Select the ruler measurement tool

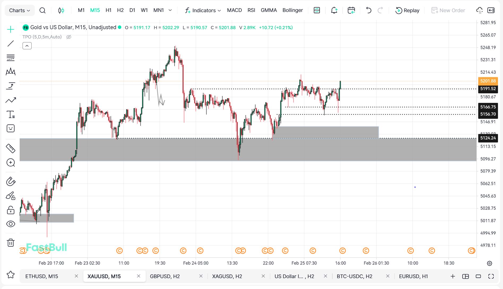[11, 148]
